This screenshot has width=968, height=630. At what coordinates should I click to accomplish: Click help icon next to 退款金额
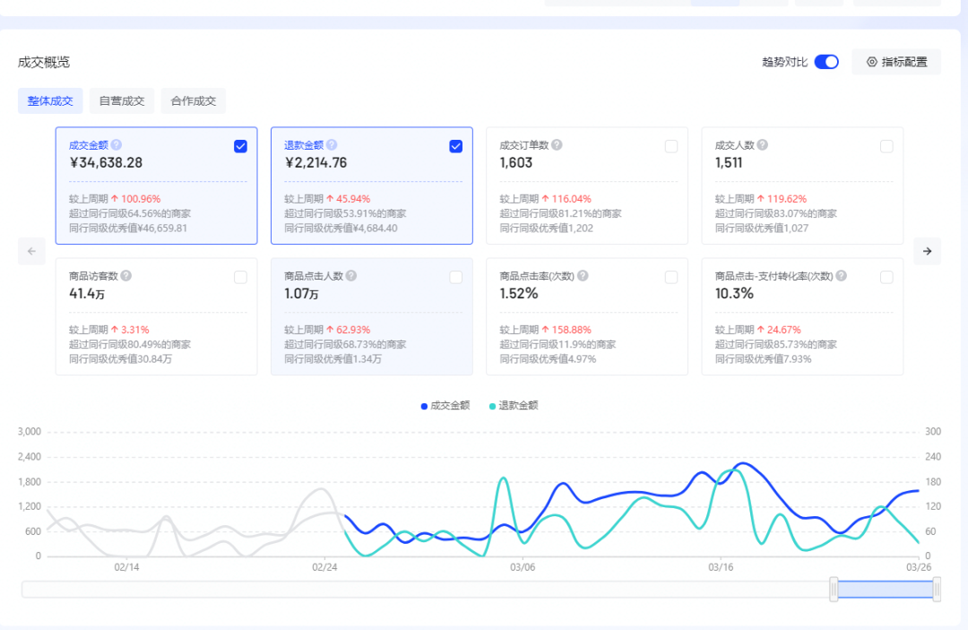point(332,145)
